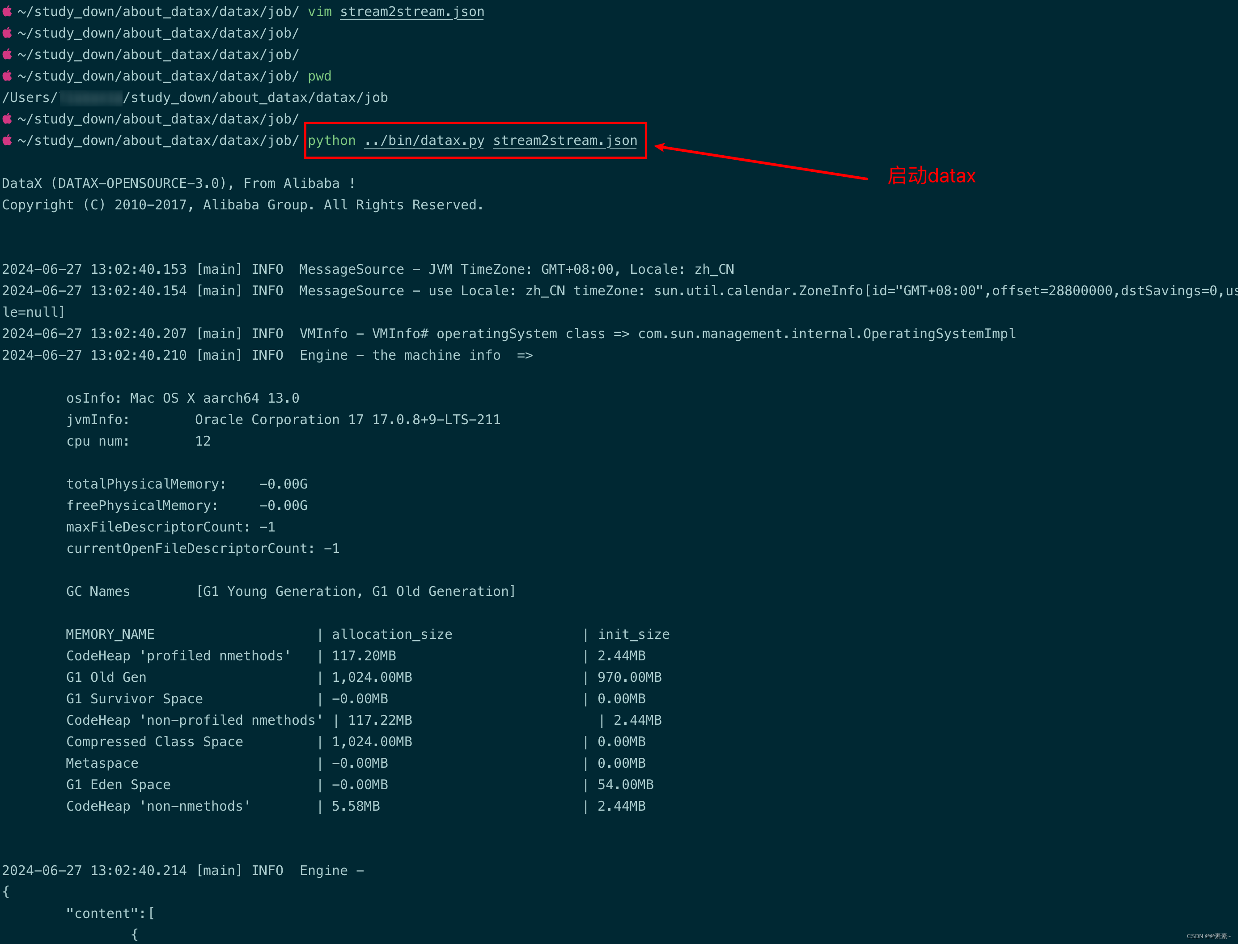This screenshot has width=1238, height=944.
Task: Click the currentOpenFileDescriptorCount: -1 line
Action: (203, 549)
